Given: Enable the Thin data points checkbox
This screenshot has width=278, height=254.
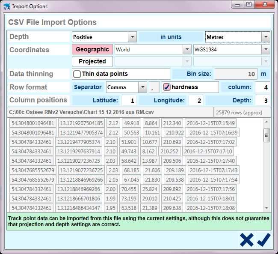Looking at the screenshot, I should coord(77,74).
